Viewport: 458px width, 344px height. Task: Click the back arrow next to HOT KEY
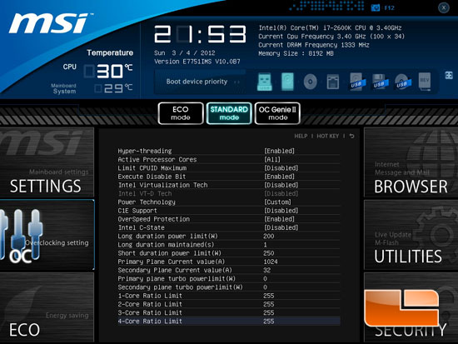point(352,136)
